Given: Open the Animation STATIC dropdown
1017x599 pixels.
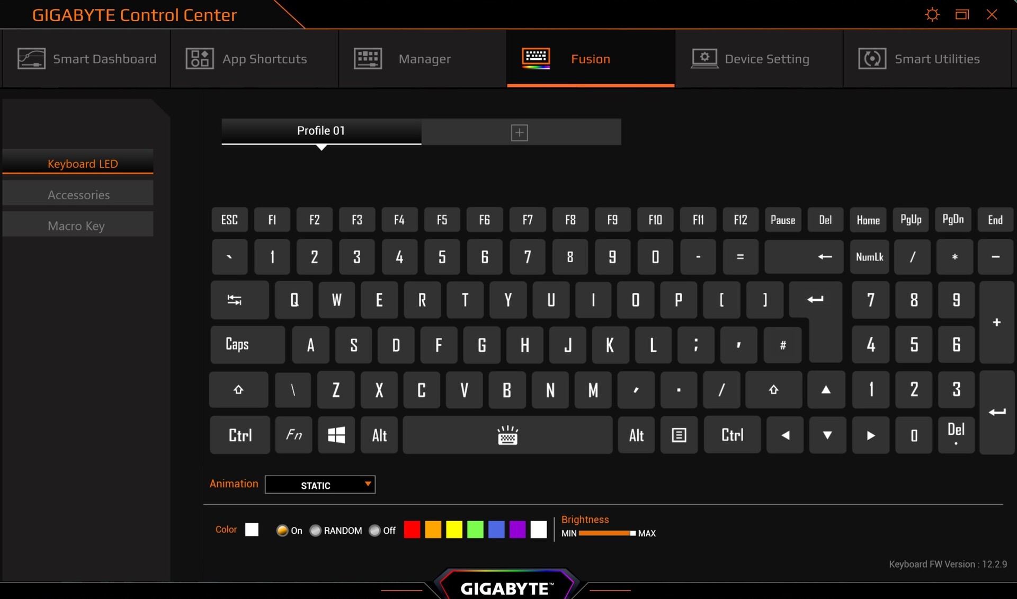Looking at the screenshot, I should [x=320, y=485].
